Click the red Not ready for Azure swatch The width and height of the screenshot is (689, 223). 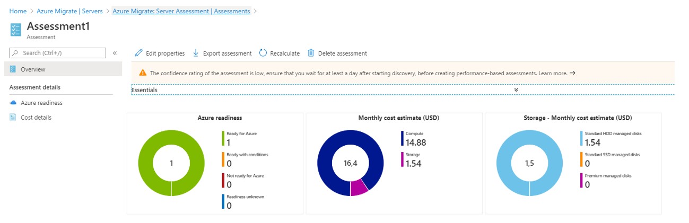[x=223, y=181]
